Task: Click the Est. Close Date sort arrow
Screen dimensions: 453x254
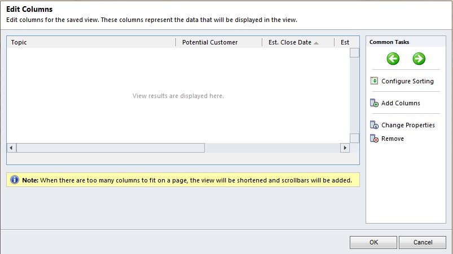Action: (316, 43)
